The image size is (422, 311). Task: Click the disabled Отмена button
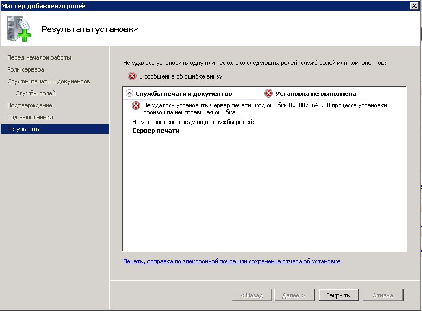383,295
